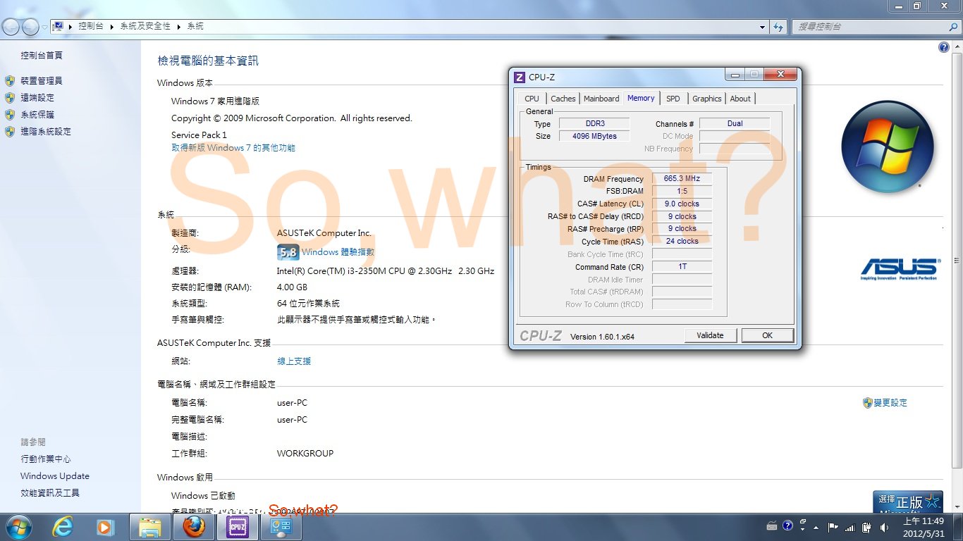Click Change settings (變更設定) link
Image resolution: width=963 pixels, height=541 pixels.
click(890, 403)
